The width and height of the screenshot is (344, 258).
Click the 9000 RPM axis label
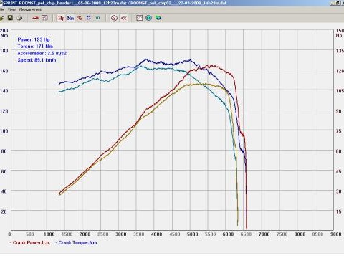[x=335, y=234]
